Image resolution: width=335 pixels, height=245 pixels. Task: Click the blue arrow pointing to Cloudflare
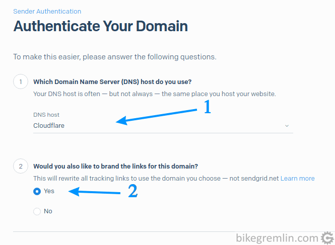[x=156, y=117]
